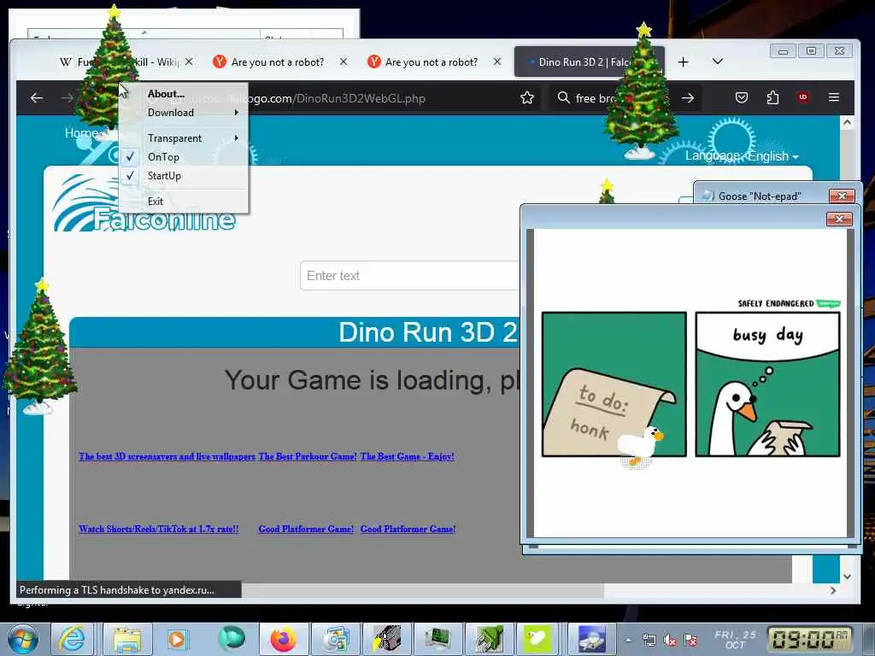Close the second 'Are you not a robot?' tab
The width and height of the screenshot is (875, 656).
click(497, 61)
